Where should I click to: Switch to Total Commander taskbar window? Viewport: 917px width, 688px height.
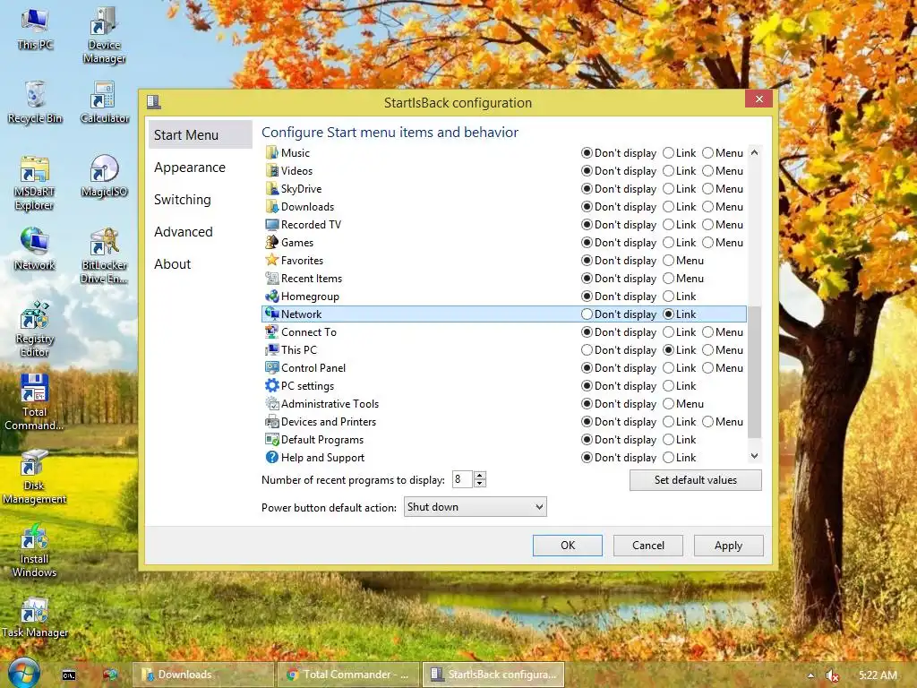(x=348, y=675)
